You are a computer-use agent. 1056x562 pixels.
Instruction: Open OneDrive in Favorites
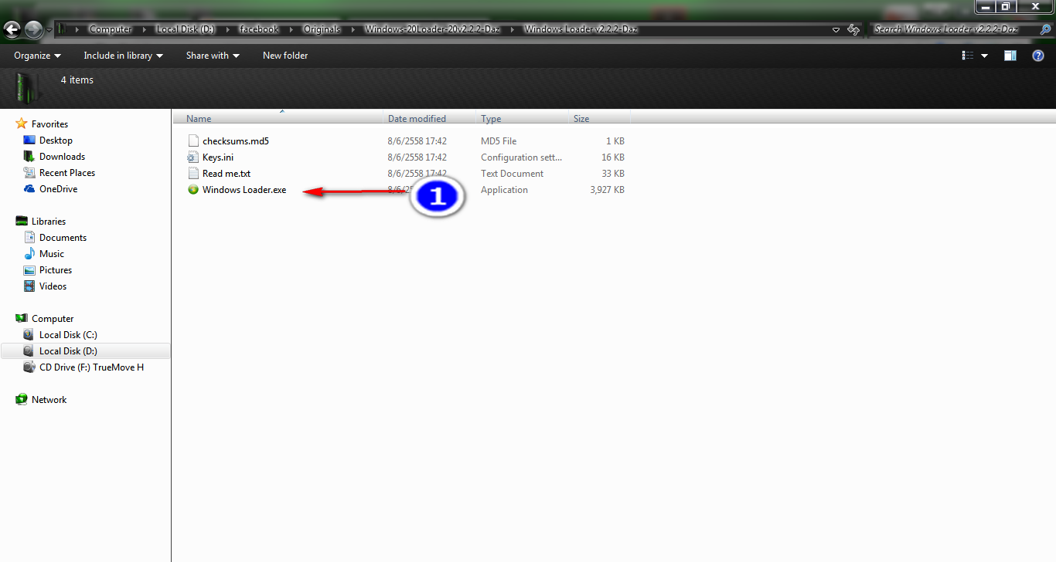[x=58, y=189]
